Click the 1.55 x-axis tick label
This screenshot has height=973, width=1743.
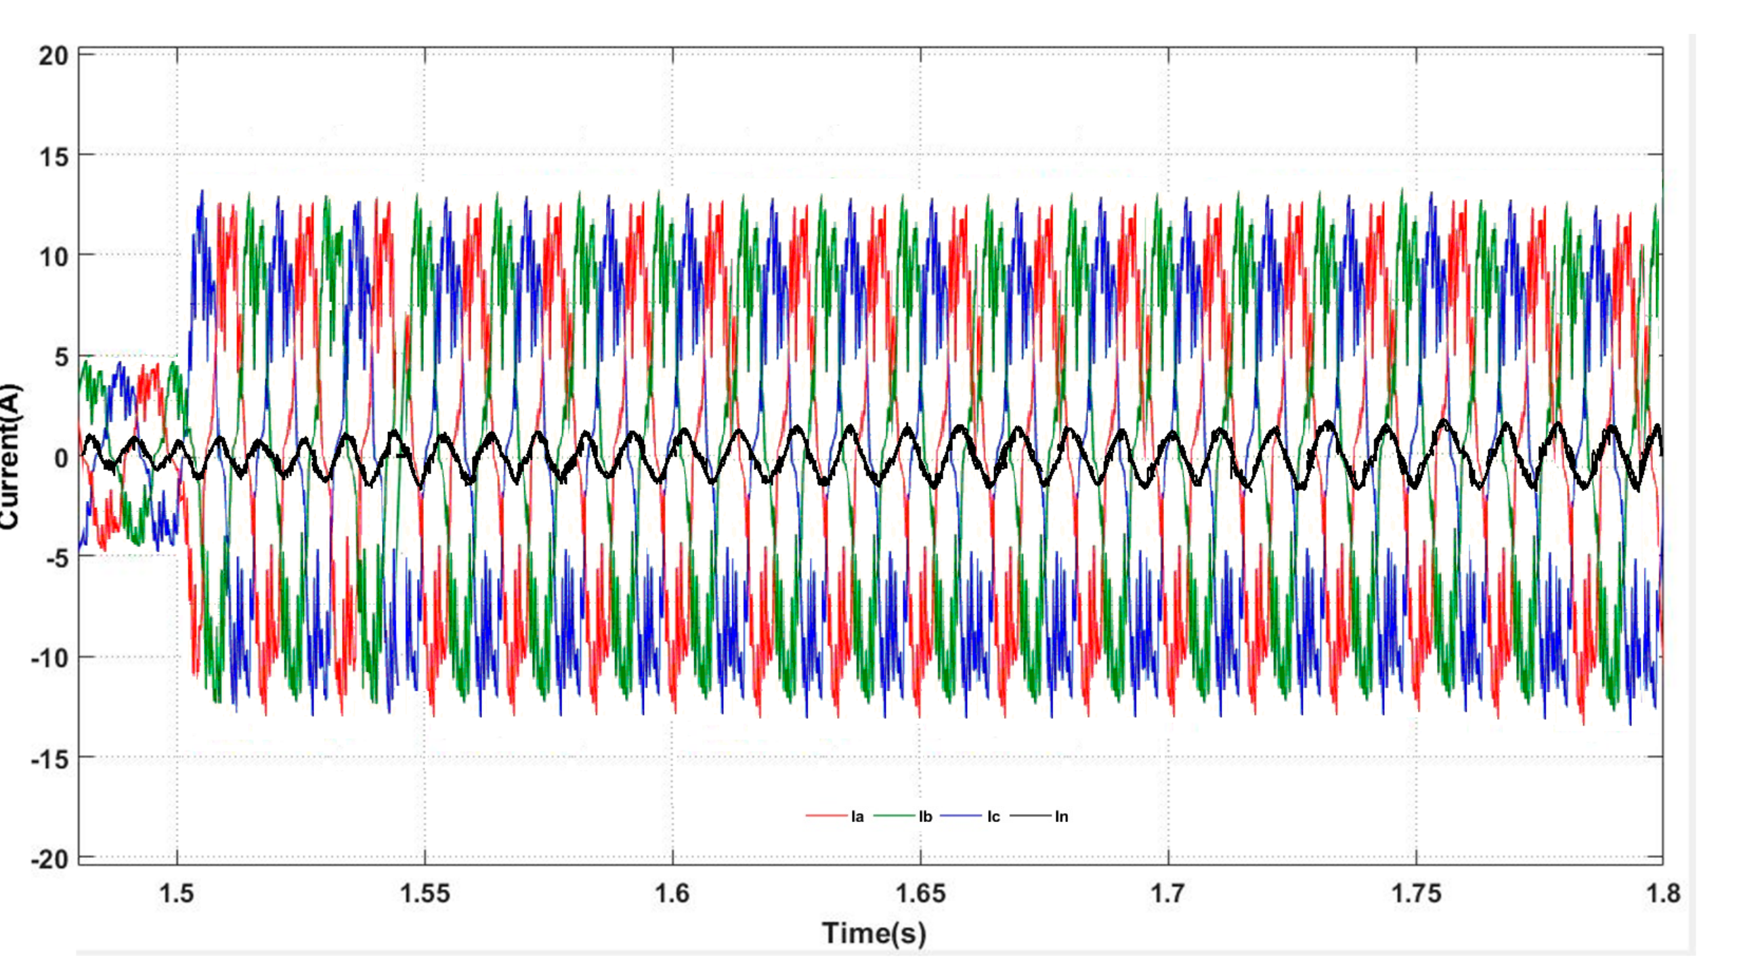(x=425, y=894)
